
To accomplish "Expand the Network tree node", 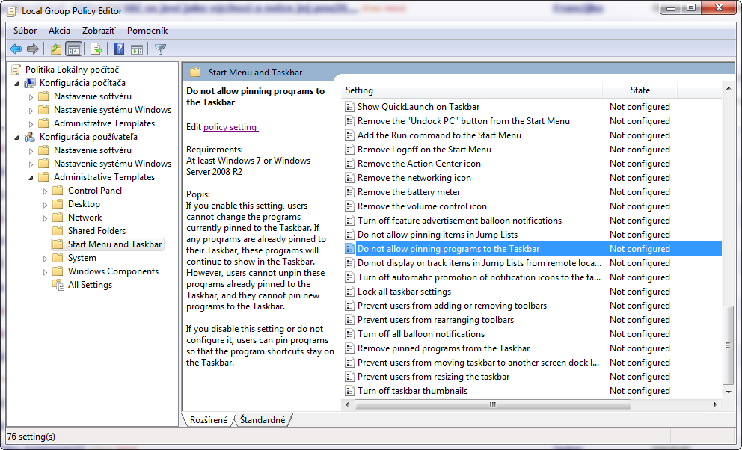I will [x=46, y=218].
